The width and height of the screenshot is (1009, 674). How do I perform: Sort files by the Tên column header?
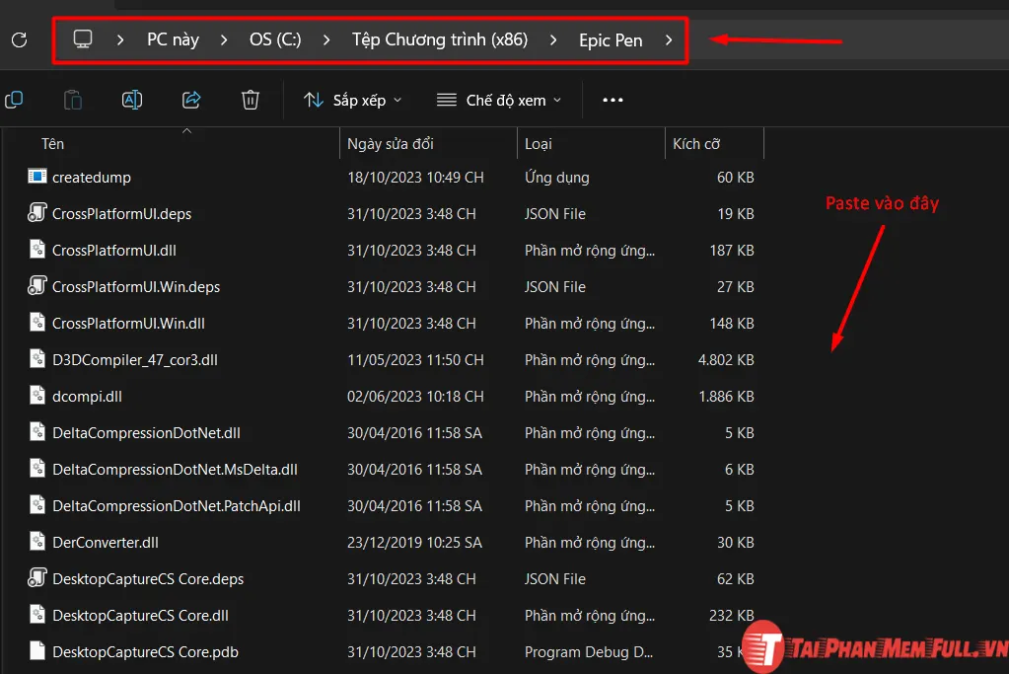coord(52,143)
